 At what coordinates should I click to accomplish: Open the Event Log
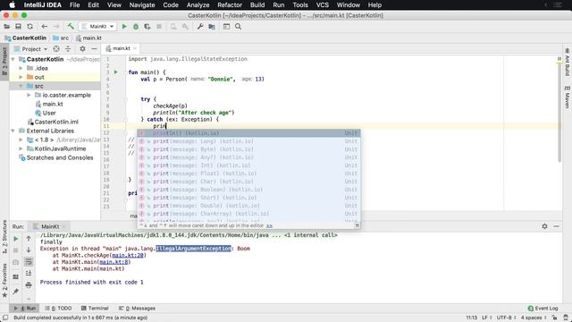(543, 308)
